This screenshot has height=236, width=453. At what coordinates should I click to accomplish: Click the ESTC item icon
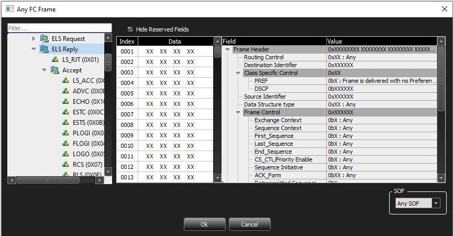tap(65, 112)
